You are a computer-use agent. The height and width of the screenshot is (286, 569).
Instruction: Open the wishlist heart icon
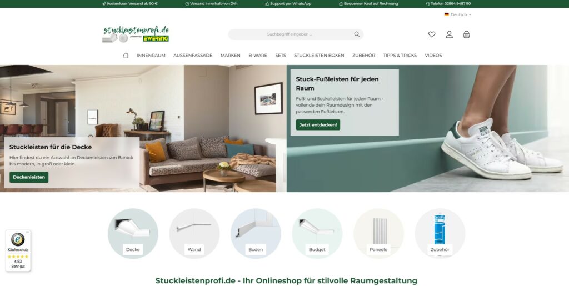(431, 34)
